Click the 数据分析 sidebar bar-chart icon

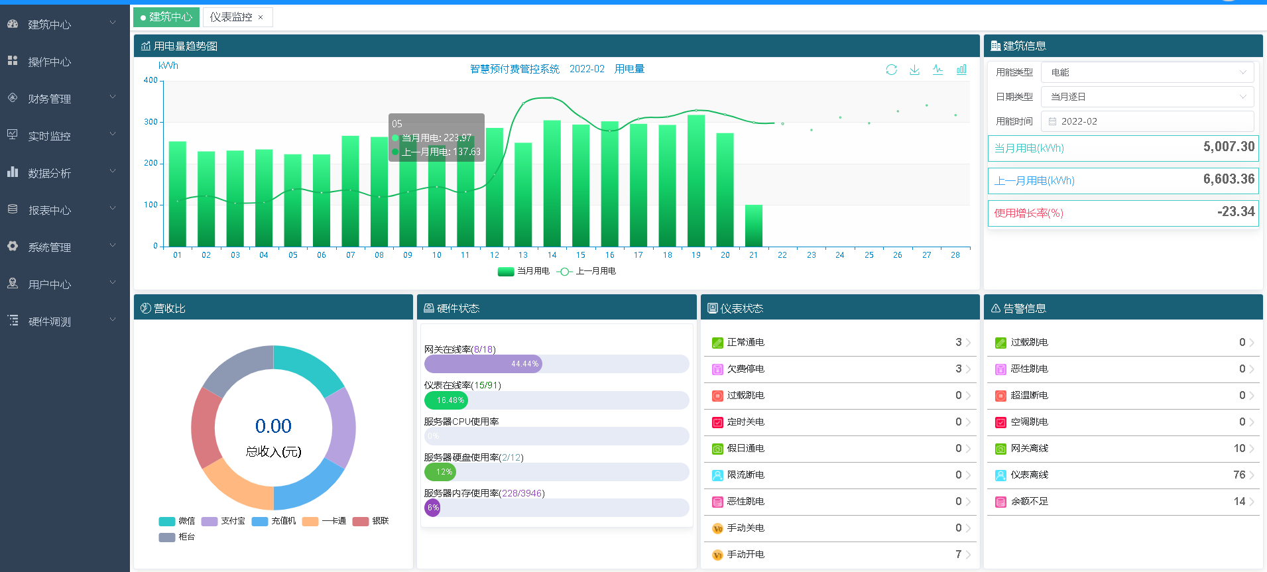pos(13,172)
